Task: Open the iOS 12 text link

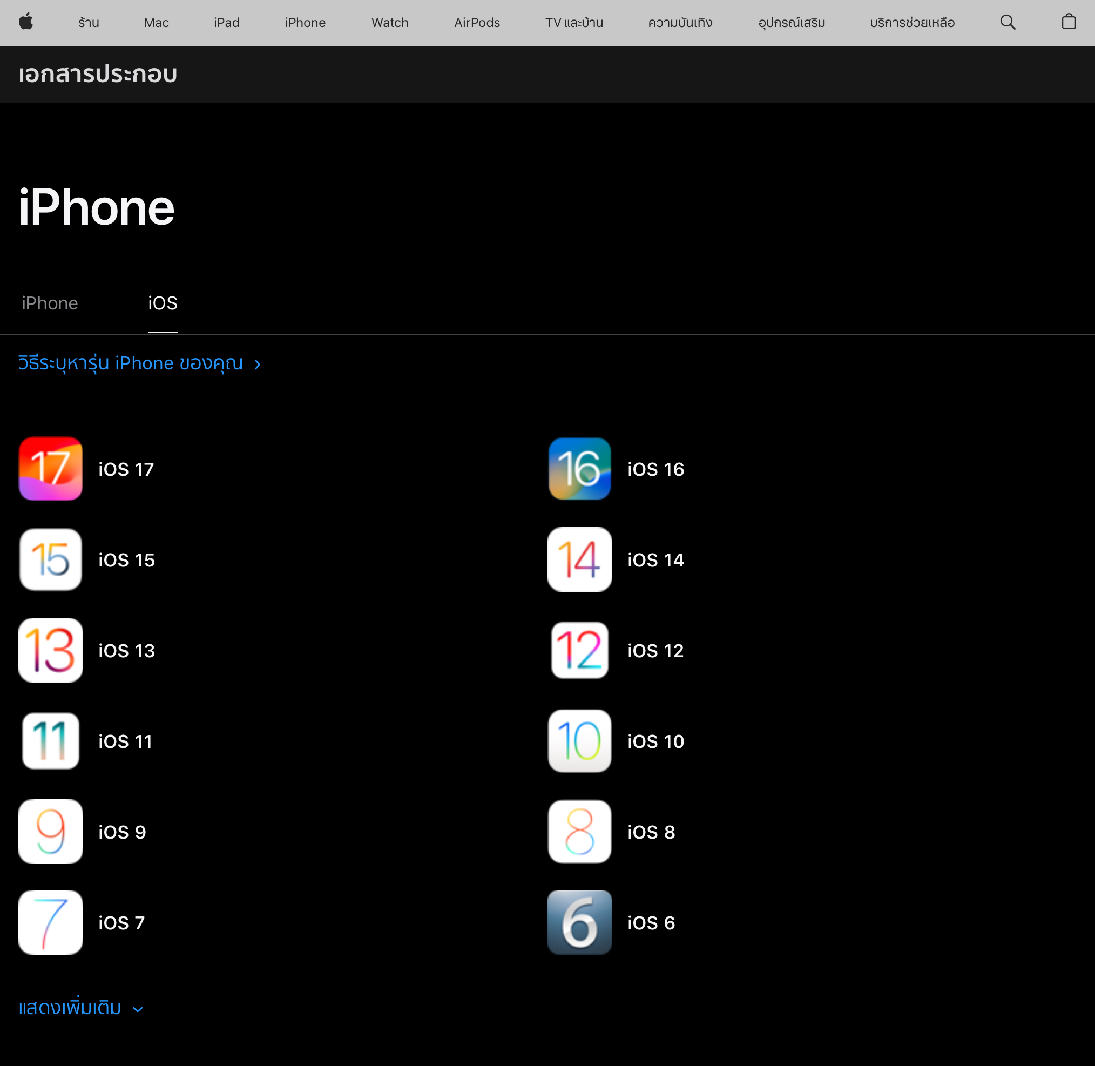Action: [655, 651]
